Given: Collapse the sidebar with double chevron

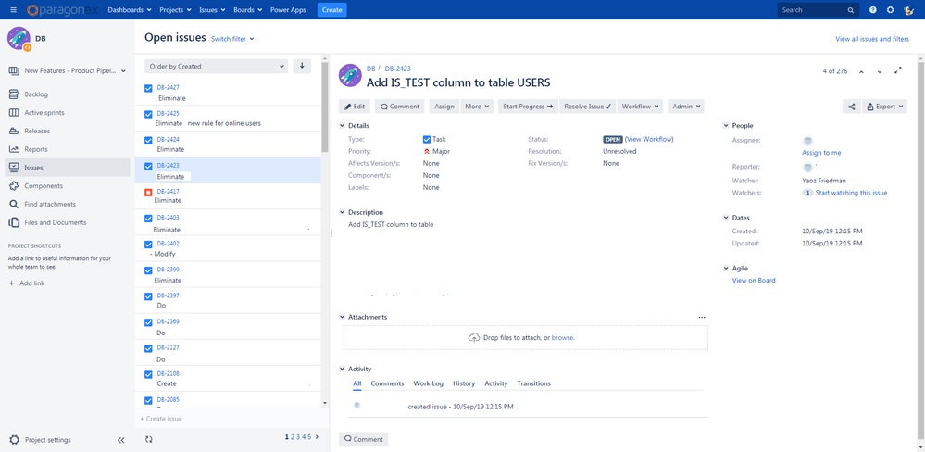Looking at the screenshot, I should pos(121,440).
